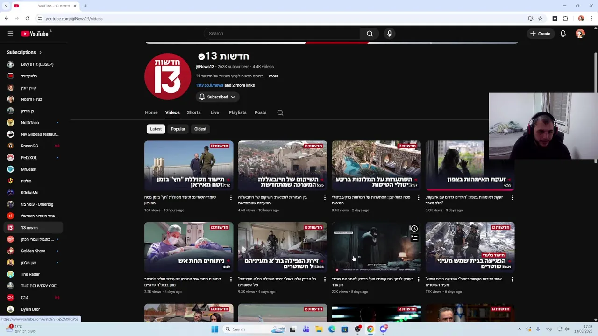Open the account avatar menu
Image resolution: width=598 pixels, height=336 pixels.
coord(580,34)
